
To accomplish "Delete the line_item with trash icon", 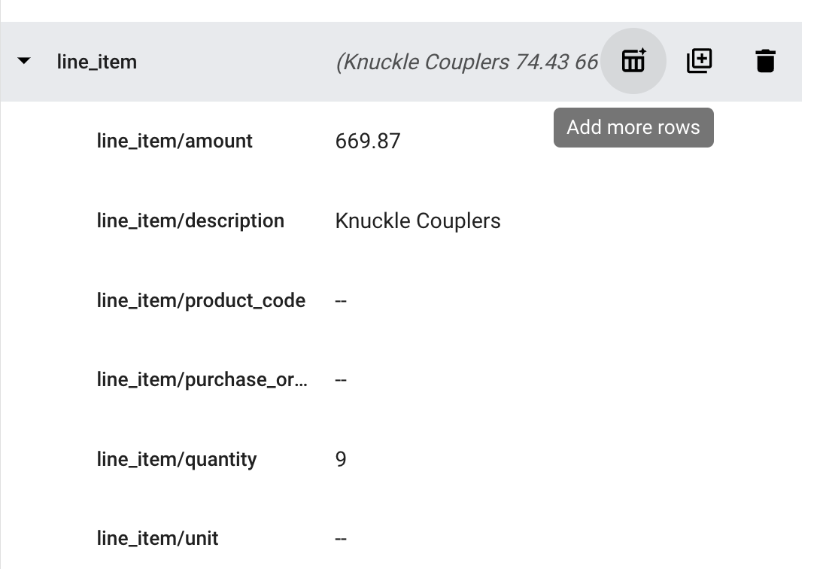I will [x=765, y=61].
